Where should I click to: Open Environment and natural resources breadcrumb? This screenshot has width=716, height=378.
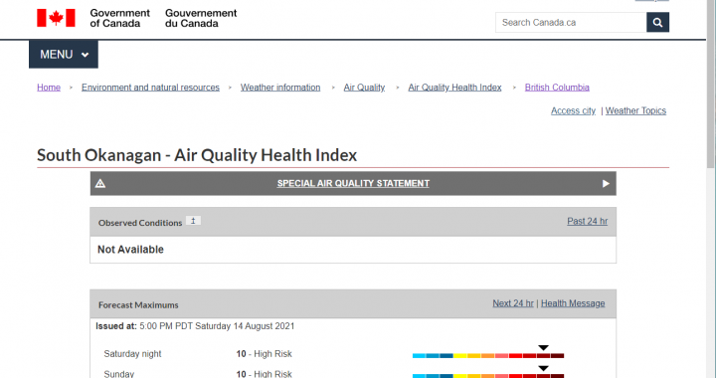coord(150,88)
